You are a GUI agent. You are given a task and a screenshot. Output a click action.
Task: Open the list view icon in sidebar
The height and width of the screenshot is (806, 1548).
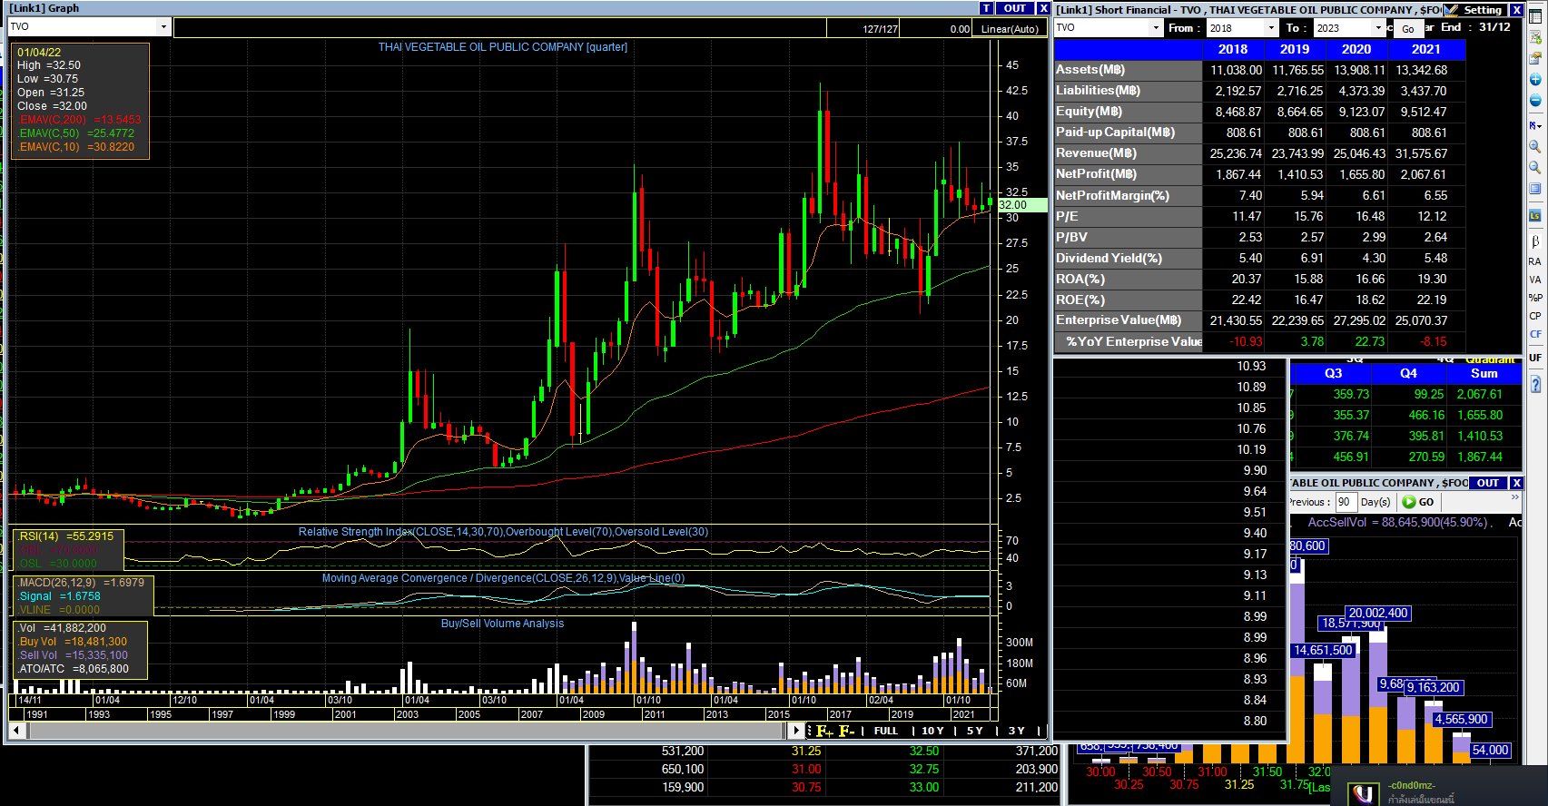(x=1535, y=189)
